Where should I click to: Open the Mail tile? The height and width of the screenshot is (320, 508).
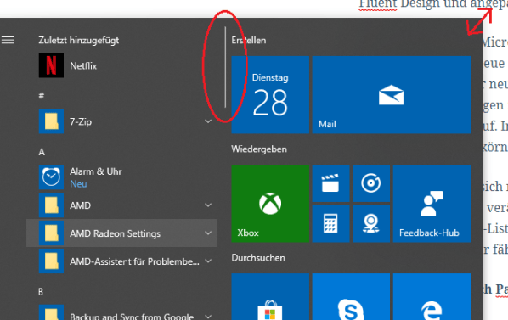[392, 94]
